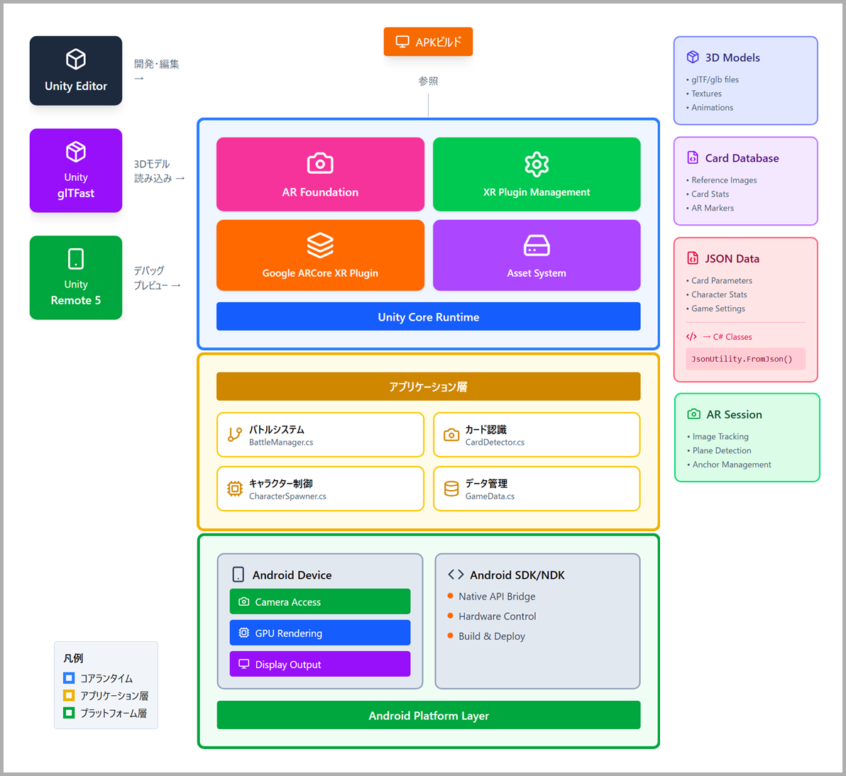Click the cube icon on Unity glTFast
846x776 pixels.
(x=76, y=152)
